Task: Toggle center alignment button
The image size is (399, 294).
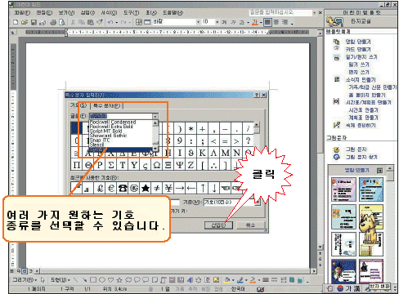Action: click(276, 22)
